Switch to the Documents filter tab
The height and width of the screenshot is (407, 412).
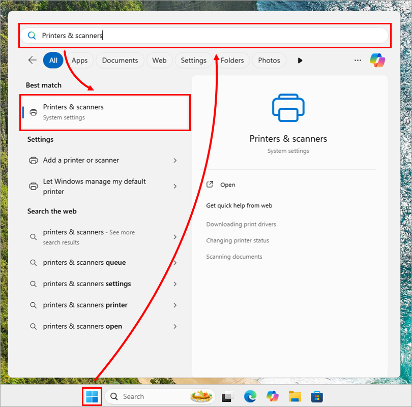pos(120,60)
